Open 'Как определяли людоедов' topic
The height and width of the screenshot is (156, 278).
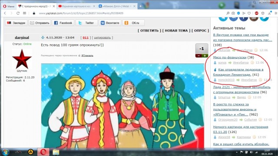tap(238, 72)
